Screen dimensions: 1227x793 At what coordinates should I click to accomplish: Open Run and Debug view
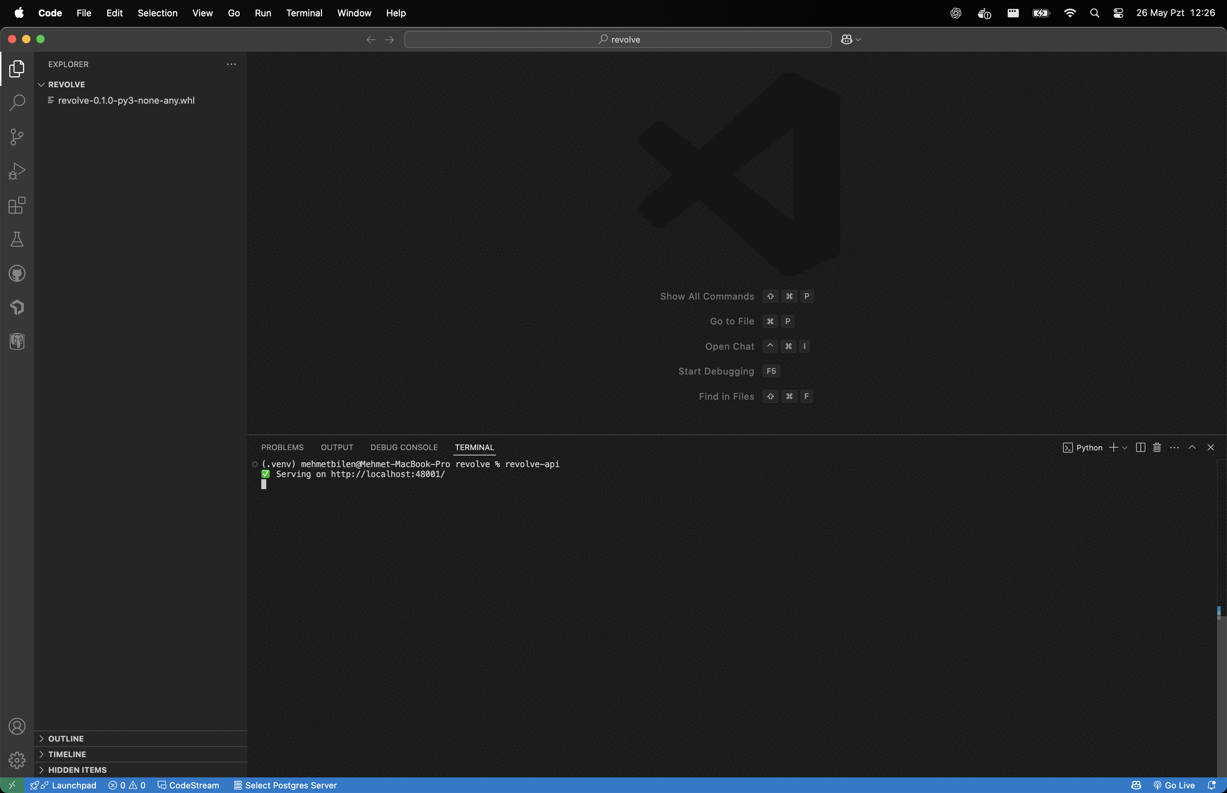pyautogui.click(x=17, y=171)
